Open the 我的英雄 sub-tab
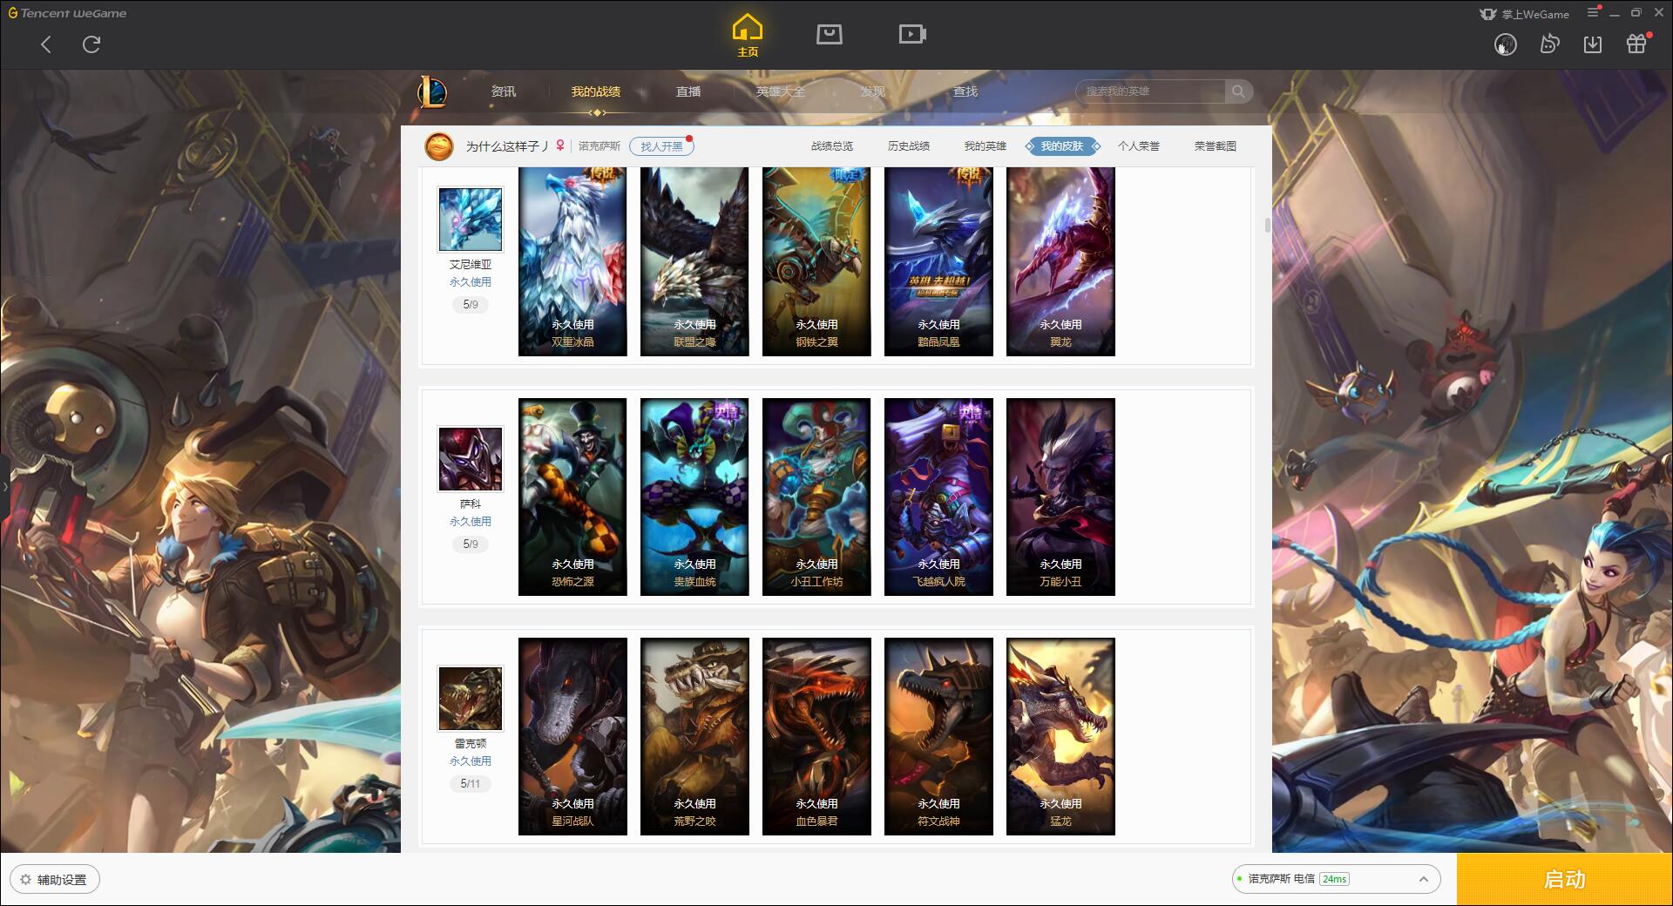The height and width of the screenshot is (906, 1673). pos(986,146)
